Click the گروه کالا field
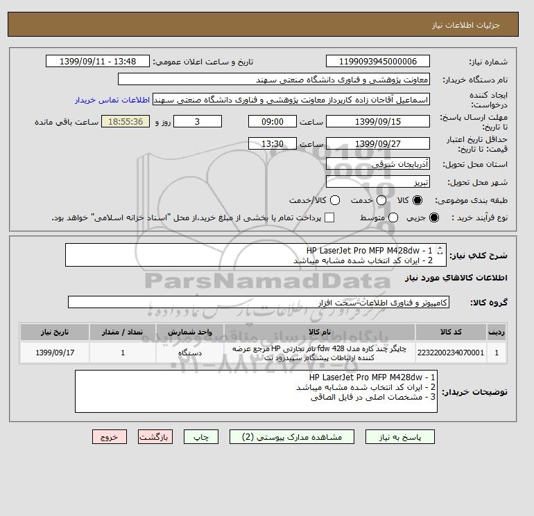Screen dimensions: 534x516 (259, 302)
